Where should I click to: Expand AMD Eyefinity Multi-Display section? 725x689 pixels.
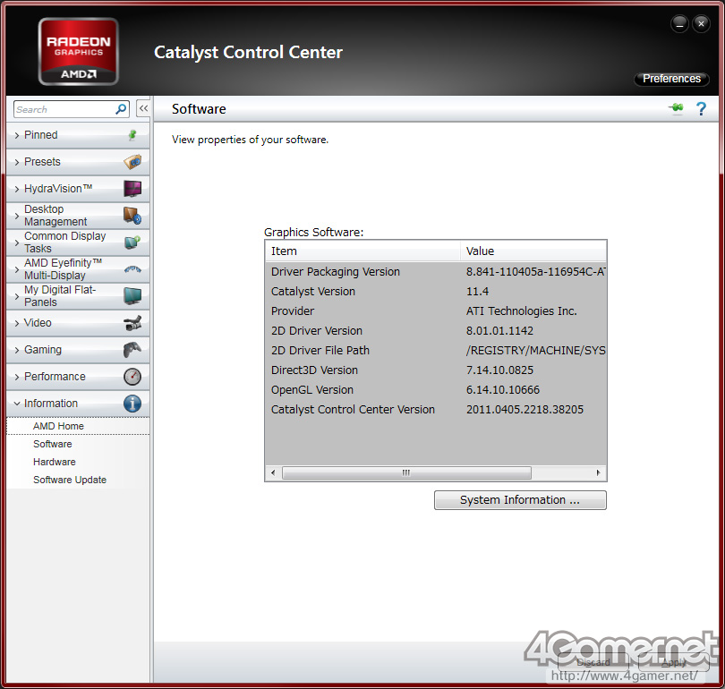78,269
